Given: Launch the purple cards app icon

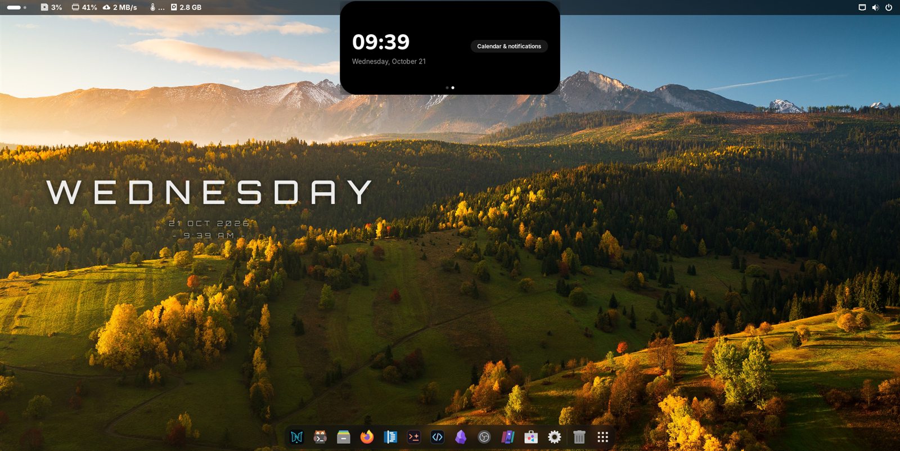Looking at the screenshot, I should (x=507, y=437).
